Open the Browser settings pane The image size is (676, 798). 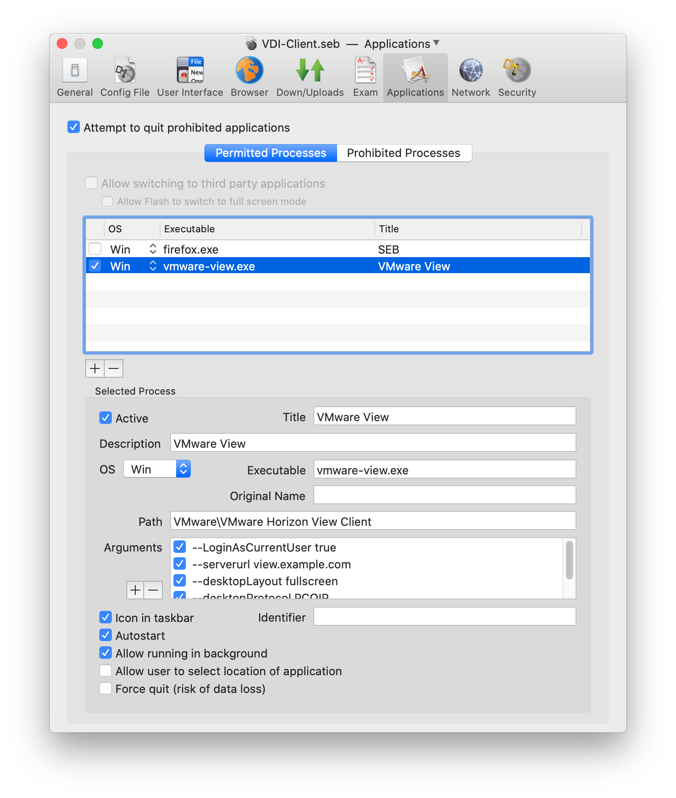(249, 77)
